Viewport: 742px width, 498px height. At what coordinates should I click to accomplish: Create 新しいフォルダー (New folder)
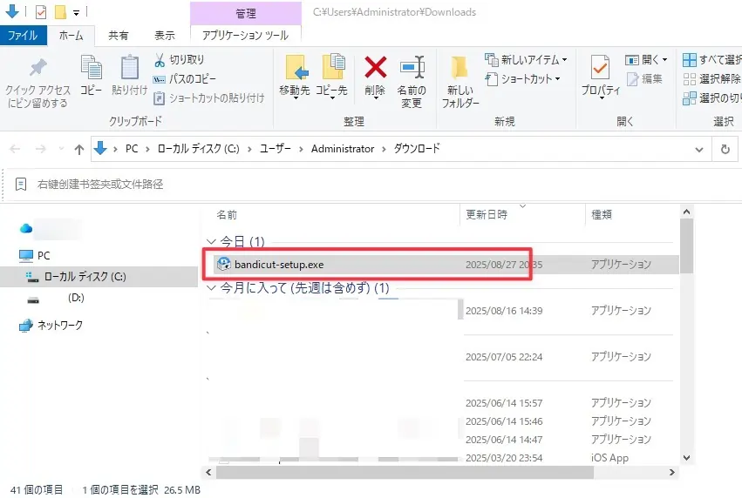pos(460,82)
